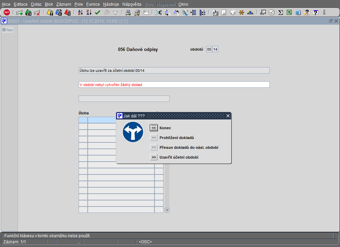Screen dimensions: 340x247
Task: Click the 'Záznam: 1/1' status bar entry
Action: 15,242
